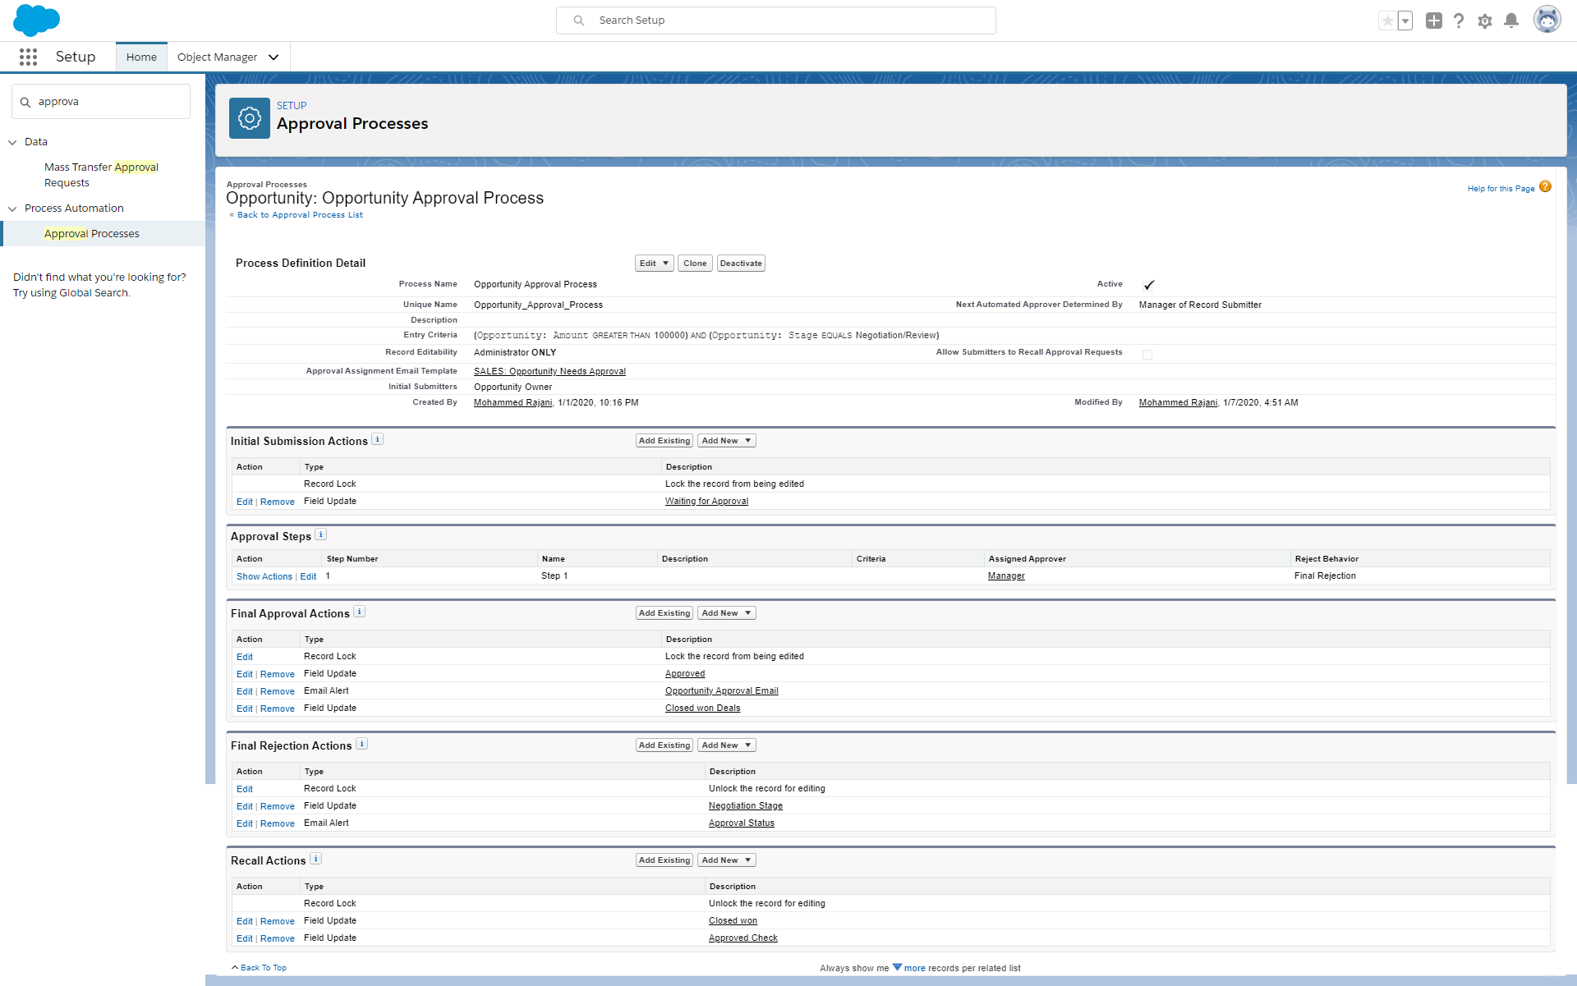
Task: Open the Setup gear menu icon
Action: pyautogui.click(x=1484, y=21)
